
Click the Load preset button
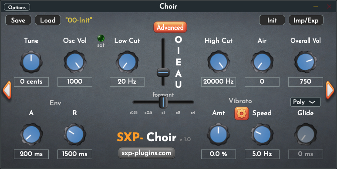48,20
